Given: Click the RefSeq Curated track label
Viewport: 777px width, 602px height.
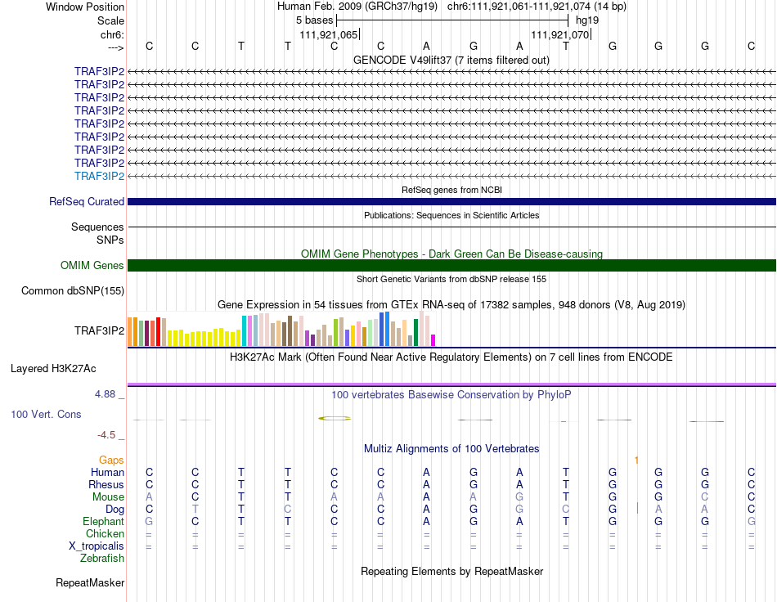Looking at the screenshot, I should pyautogui.click(x=86, y=202).
